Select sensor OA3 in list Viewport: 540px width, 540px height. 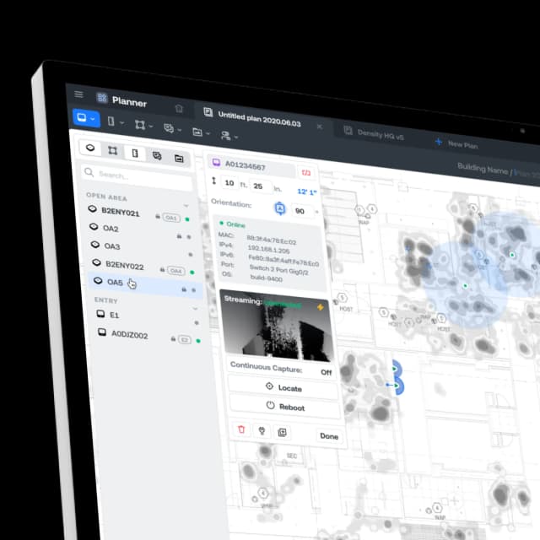pos(112,246)
